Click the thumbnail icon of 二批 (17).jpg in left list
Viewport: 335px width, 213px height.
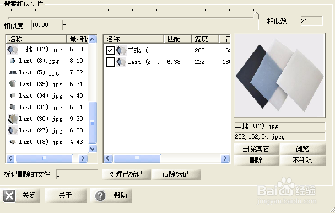point(13,50)
